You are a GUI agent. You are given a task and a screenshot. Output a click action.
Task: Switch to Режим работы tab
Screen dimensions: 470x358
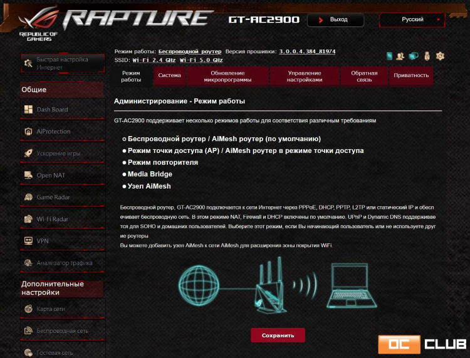point(131,76)
